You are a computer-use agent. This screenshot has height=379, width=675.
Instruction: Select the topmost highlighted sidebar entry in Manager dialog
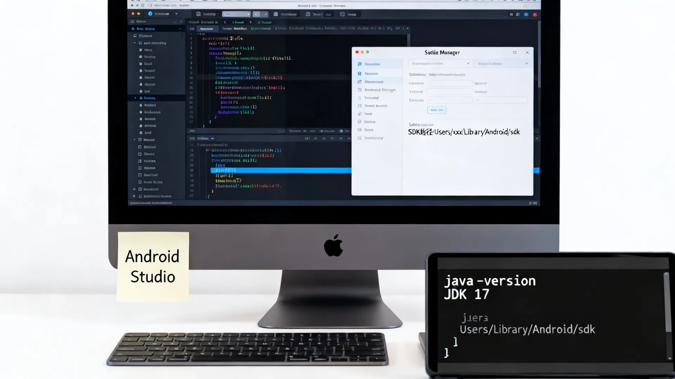(x=378, y=64)
